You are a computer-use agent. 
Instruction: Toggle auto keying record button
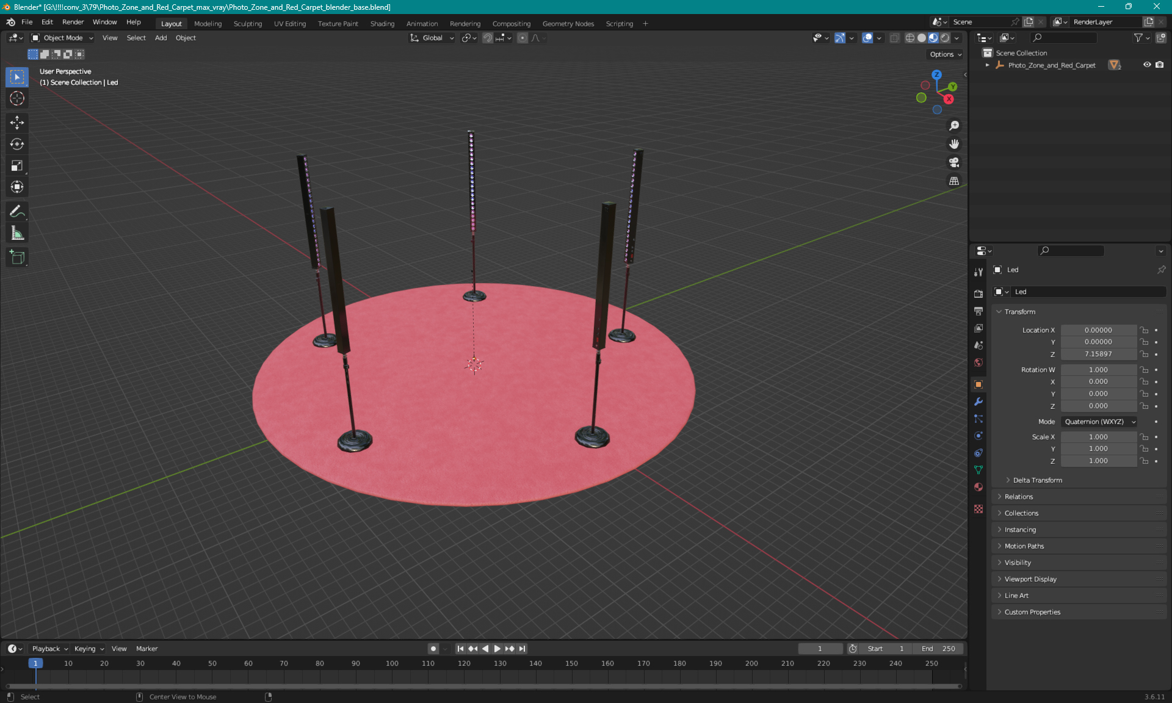click(433, 649)
